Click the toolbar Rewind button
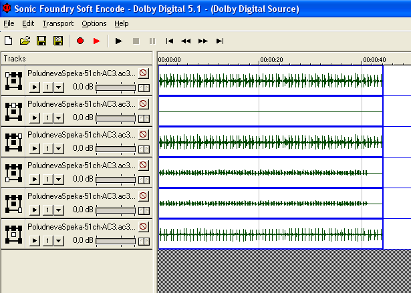This screenshot has height=293, width=411. 186,41
